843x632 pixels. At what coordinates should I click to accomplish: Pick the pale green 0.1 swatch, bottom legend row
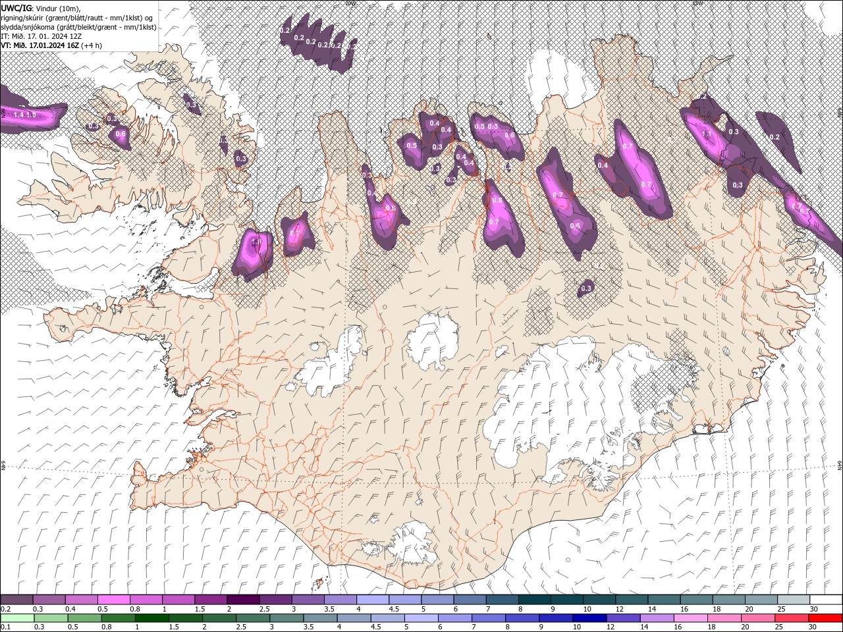click(x=17, y=618)
